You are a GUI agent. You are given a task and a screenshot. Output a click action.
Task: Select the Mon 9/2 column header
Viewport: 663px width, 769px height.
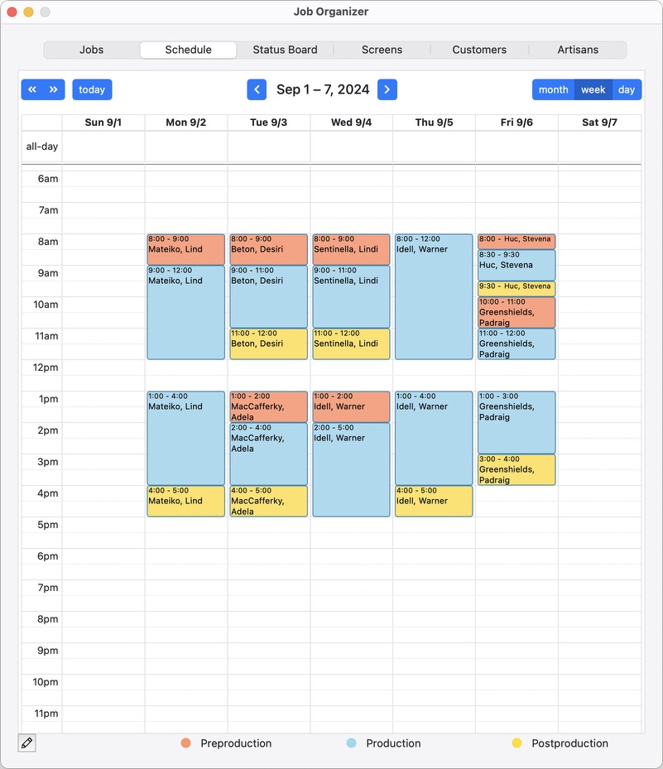(x=186, y=123)
